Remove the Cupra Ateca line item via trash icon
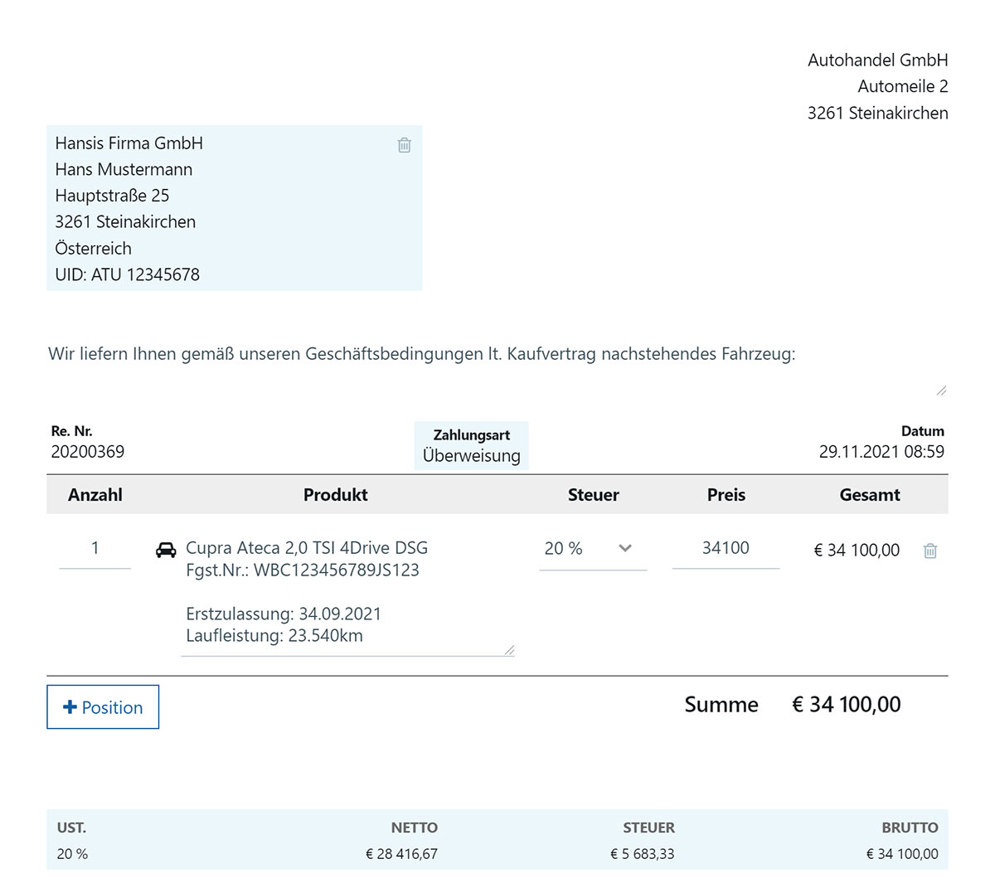The height and width of the screenshot is (893, 995). tap(930, 551)
